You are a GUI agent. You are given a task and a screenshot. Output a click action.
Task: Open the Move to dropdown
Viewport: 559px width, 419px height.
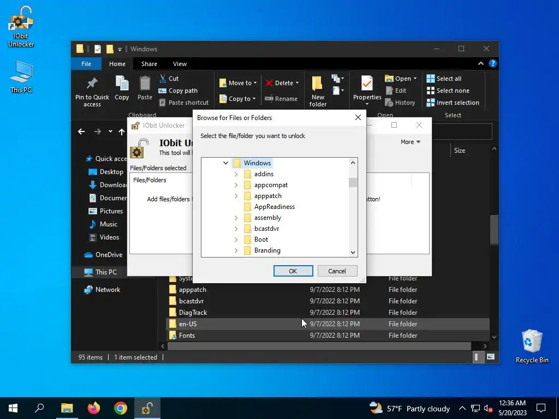tap(238, 83)
